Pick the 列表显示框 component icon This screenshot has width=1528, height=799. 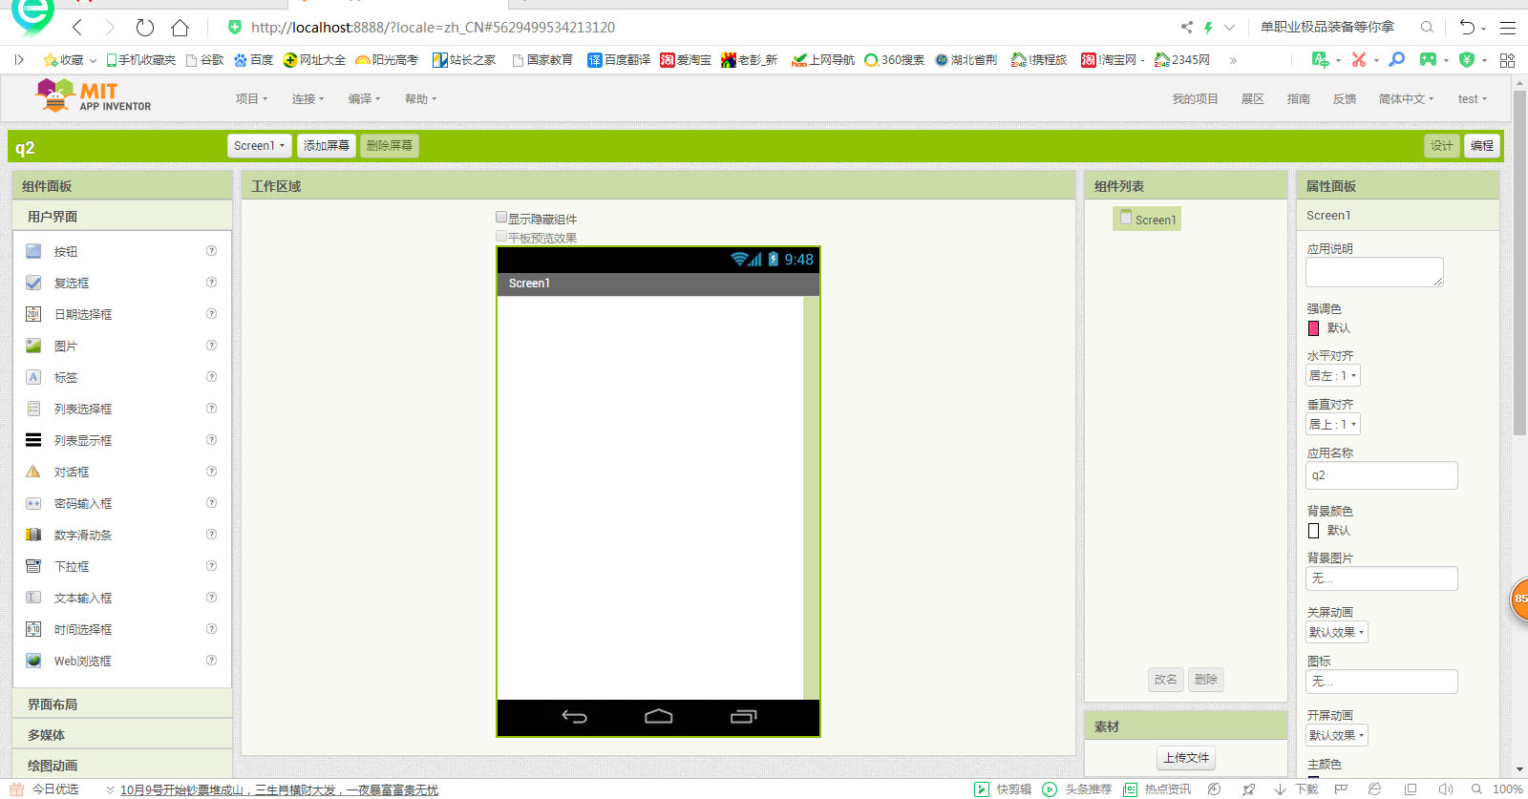[x=33, y=440]
